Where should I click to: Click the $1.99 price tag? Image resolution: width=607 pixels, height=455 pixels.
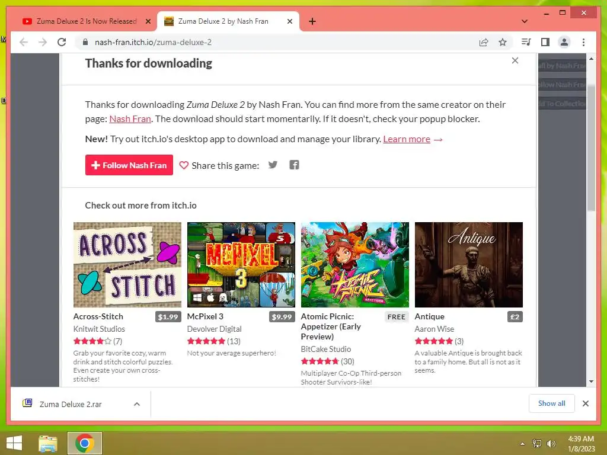[x=168, y=317]
